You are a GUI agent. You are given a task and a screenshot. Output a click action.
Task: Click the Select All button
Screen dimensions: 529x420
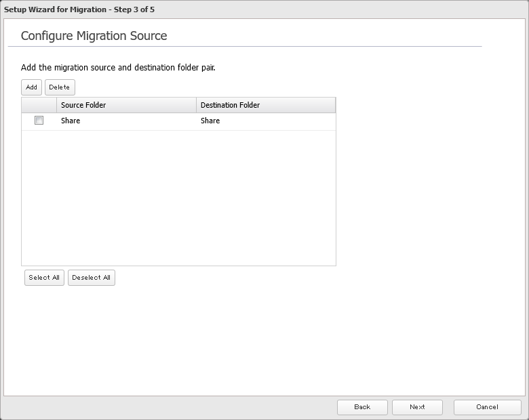(x=44, y=278)
